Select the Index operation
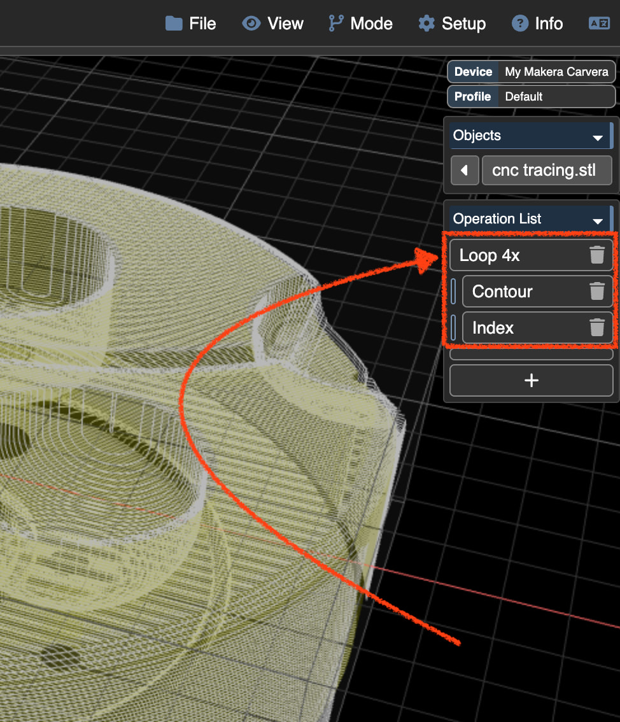 pos(522,328)
